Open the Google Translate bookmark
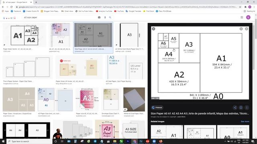This screenshot has width=257, height=144. (x=133, y=11)
